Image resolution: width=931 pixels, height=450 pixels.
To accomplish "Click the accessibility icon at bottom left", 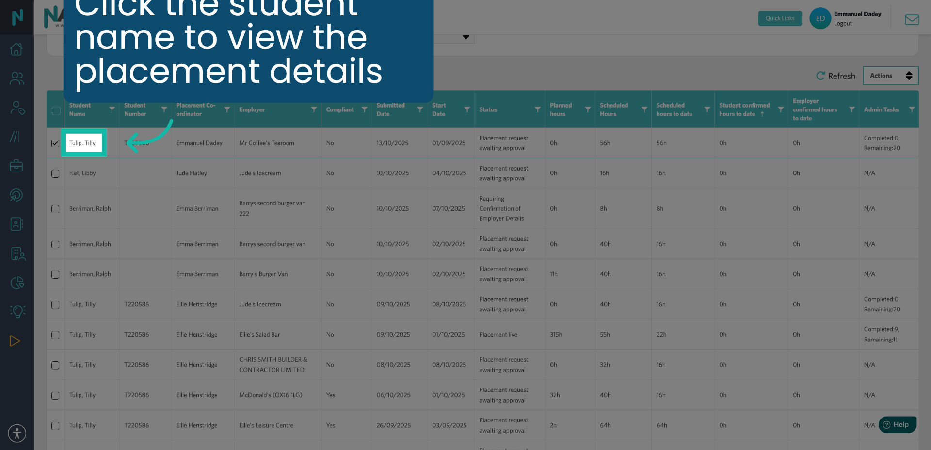I will [17, 433].
